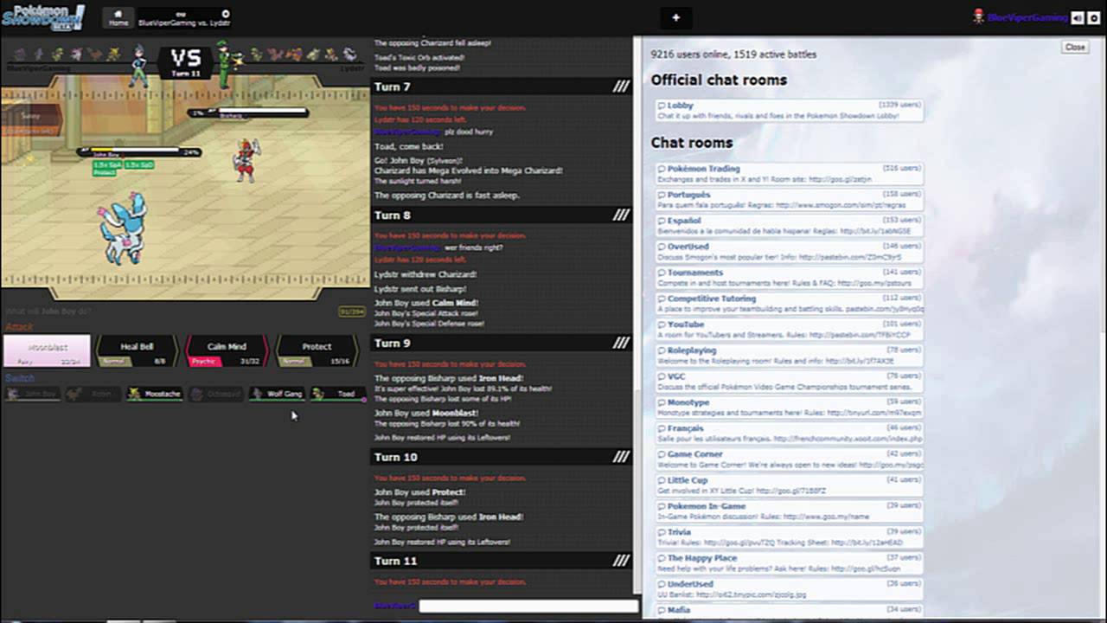Join the OverUsed chat room

click(789, 252)
